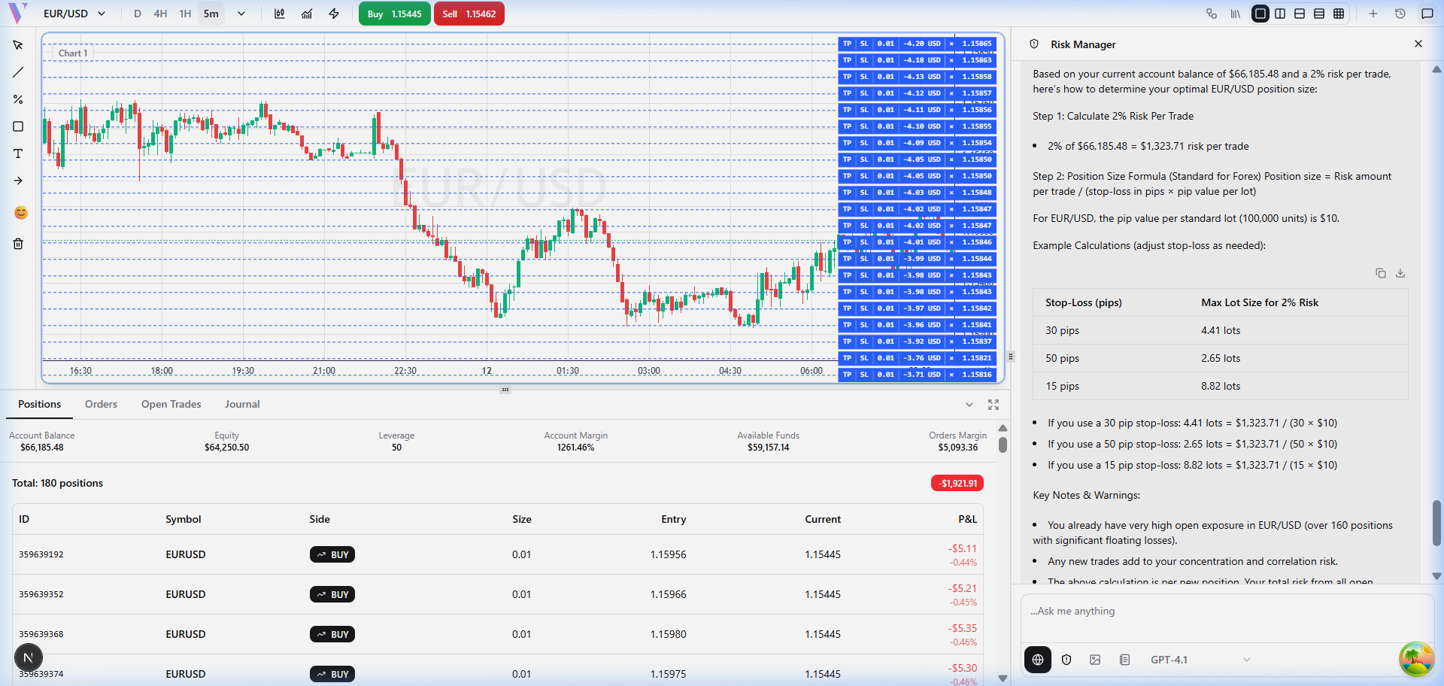
Task: Switch to the Orders tab
Action: pyautogui.click(x=101, y=404)
